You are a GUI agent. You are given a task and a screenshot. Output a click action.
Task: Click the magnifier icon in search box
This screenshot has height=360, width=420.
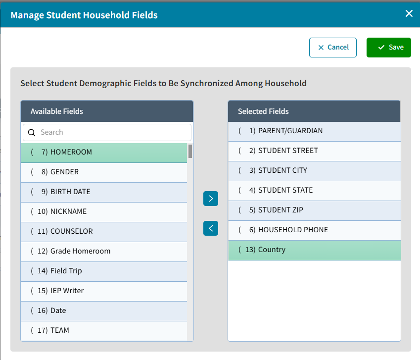click(32, 132)
